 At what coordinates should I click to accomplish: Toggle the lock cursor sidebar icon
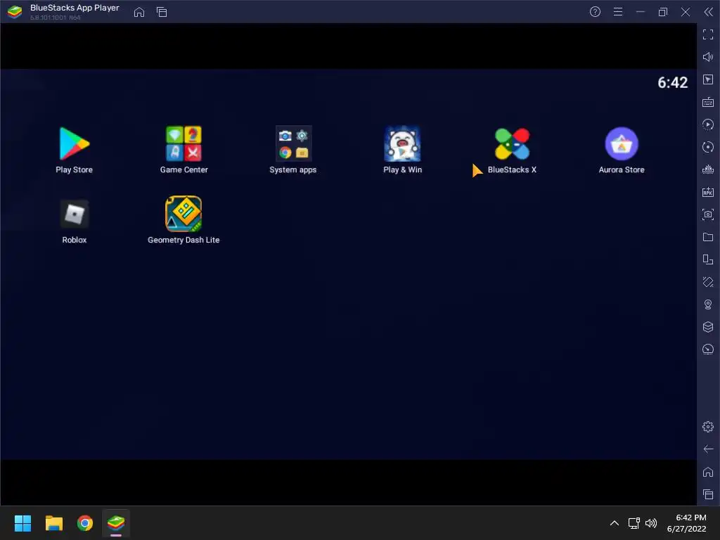point(707,79)
